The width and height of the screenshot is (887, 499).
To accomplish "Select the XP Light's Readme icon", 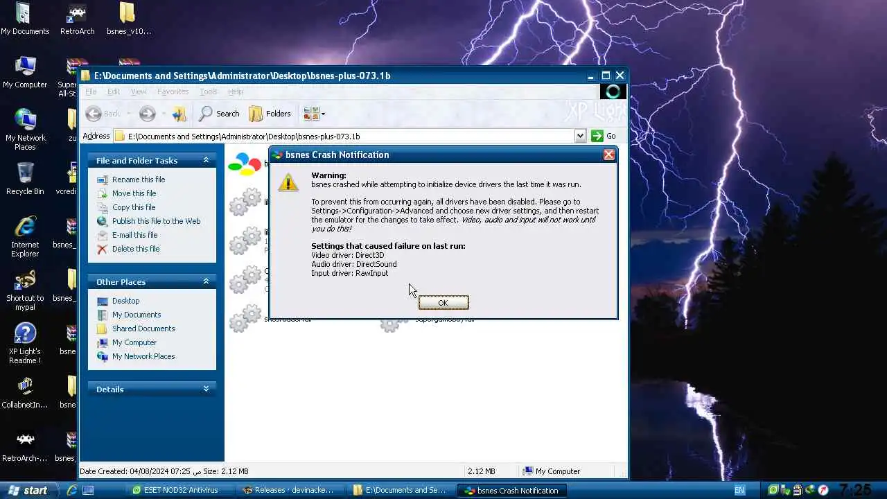I will (x=25, y=343).
